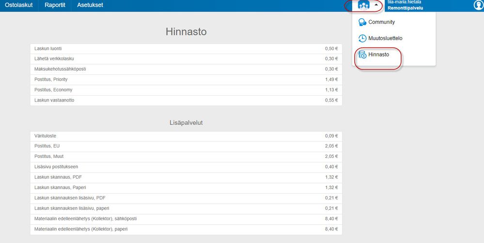Select Community from the dropdown

(381, 22)
